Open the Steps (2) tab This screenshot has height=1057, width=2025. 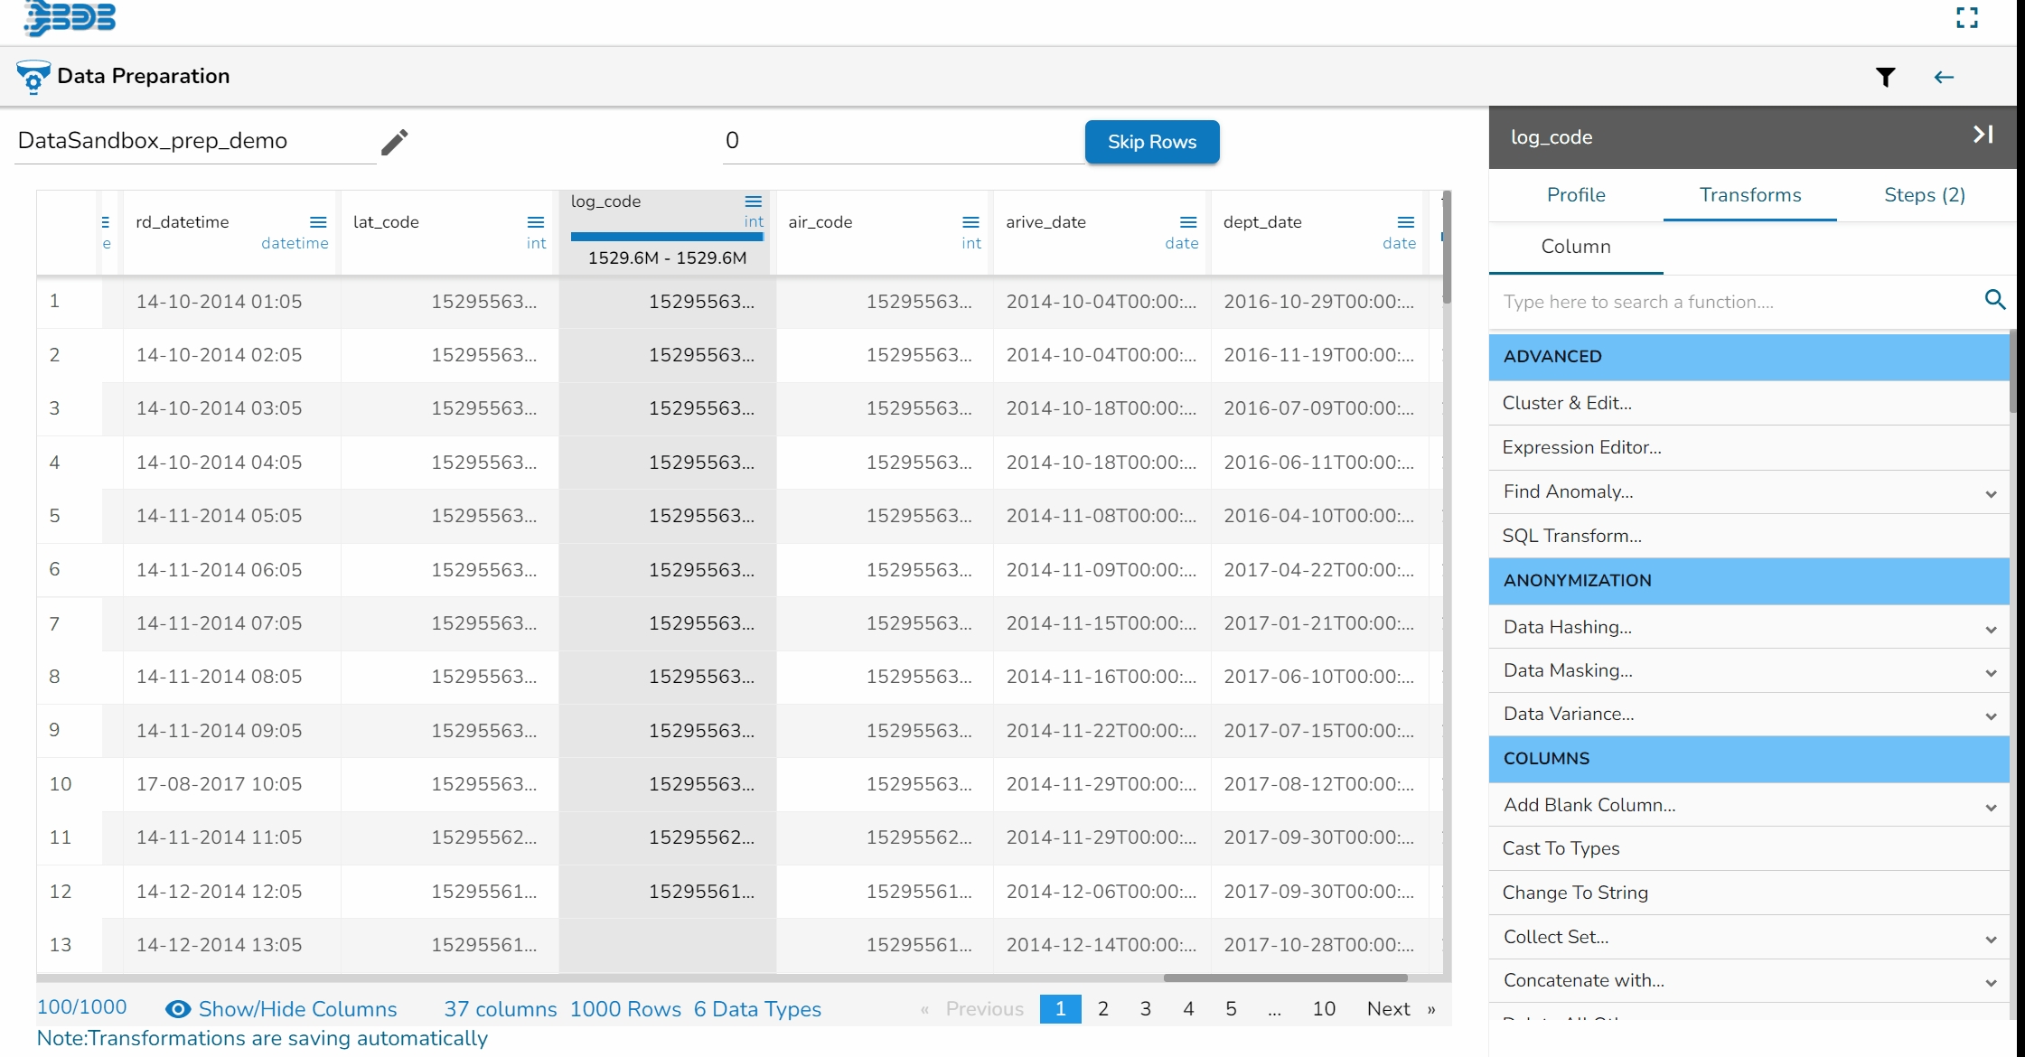tap(1925, 195)
